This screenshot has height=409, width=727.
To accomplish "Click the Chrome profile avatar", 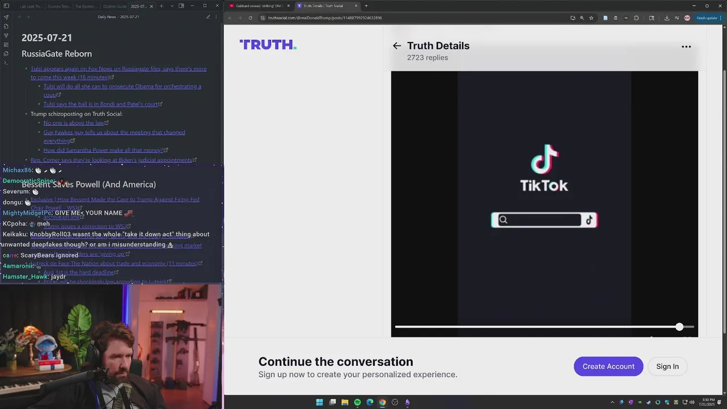I will click(687, 18).
